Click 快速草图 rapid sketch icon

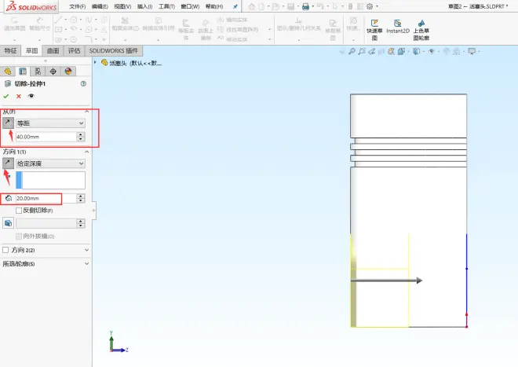[374, 30]
